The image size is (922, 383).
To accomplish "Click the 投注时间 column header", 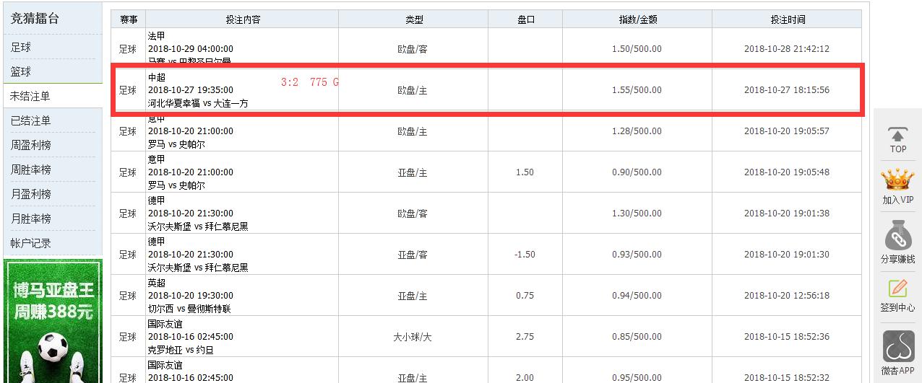I will pos(787,19).
